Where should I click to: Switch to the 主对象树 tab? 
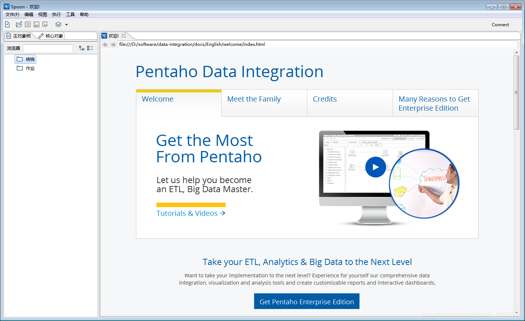(19, 36)
